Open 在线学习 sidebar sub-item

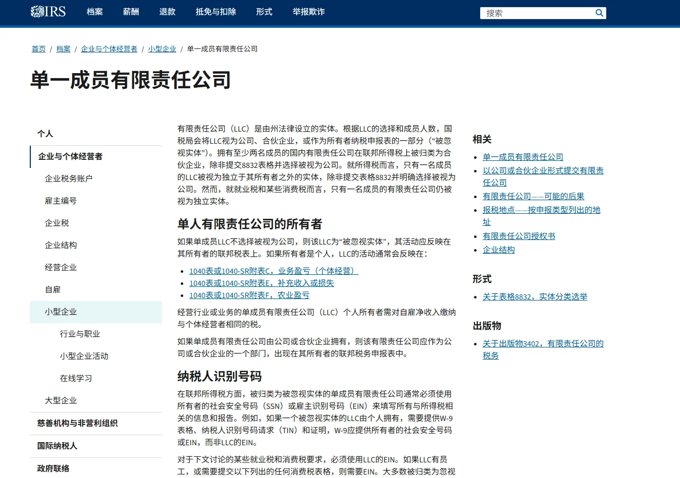click(x=96, y=378)
